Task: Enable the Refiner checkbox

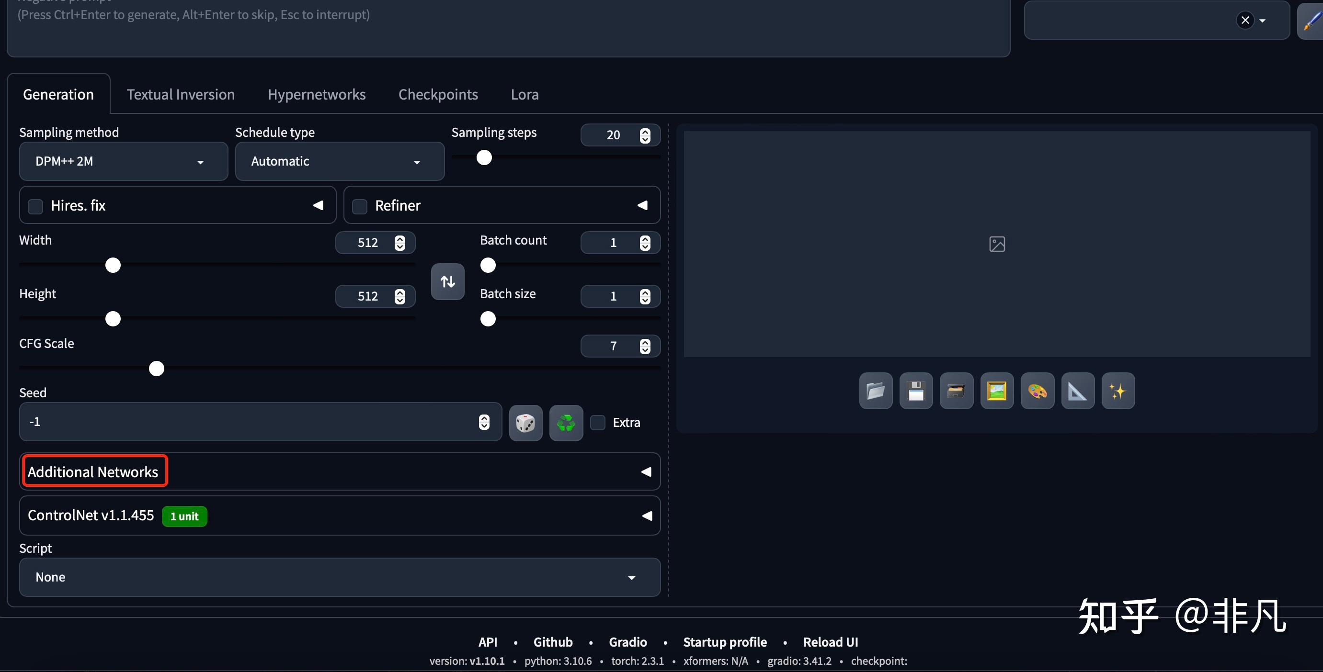Action: click(x=360, y=206)
